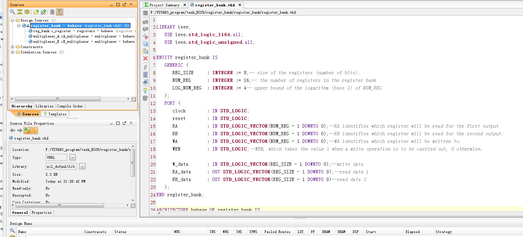Viewport: 523px width, 237px height.
Task: Click the VHDL type input field
Action: 56,157
